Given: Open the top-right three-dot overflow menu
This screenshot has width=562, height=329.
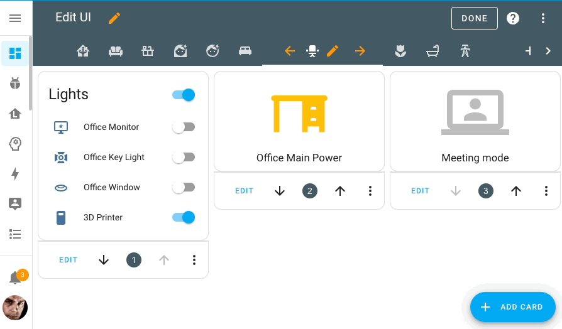Looking at the screenshot, I should pyautogui.click(x=544, y=18).
